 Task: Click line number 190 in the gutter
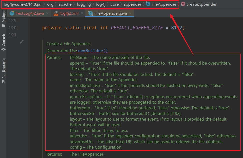(x=12, y=28)
